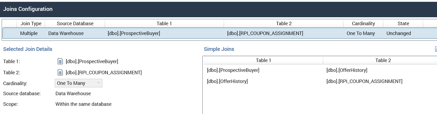The width and height of the screenshot is (437, 114).
Task: Click the Table 2 header in Simple Joins
Action: point(383,60)
